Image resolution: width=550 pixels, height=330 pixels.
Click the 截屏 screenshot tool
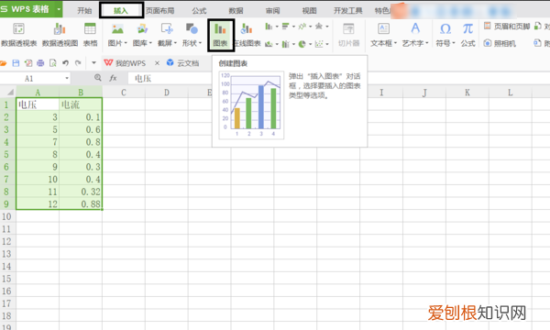167,28
